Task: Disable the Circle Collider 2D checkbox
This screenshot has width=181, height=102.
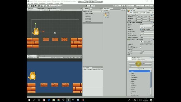Action: pyautogui.click(x=131, y=40)
